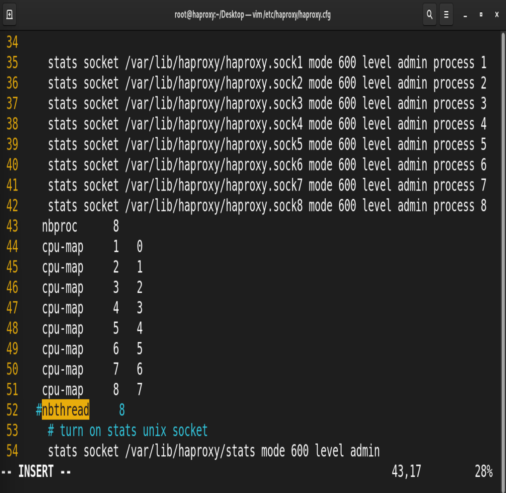Click the highlighted nbthread word
This screenshot has width=506, height=493.
coord(66,410)
